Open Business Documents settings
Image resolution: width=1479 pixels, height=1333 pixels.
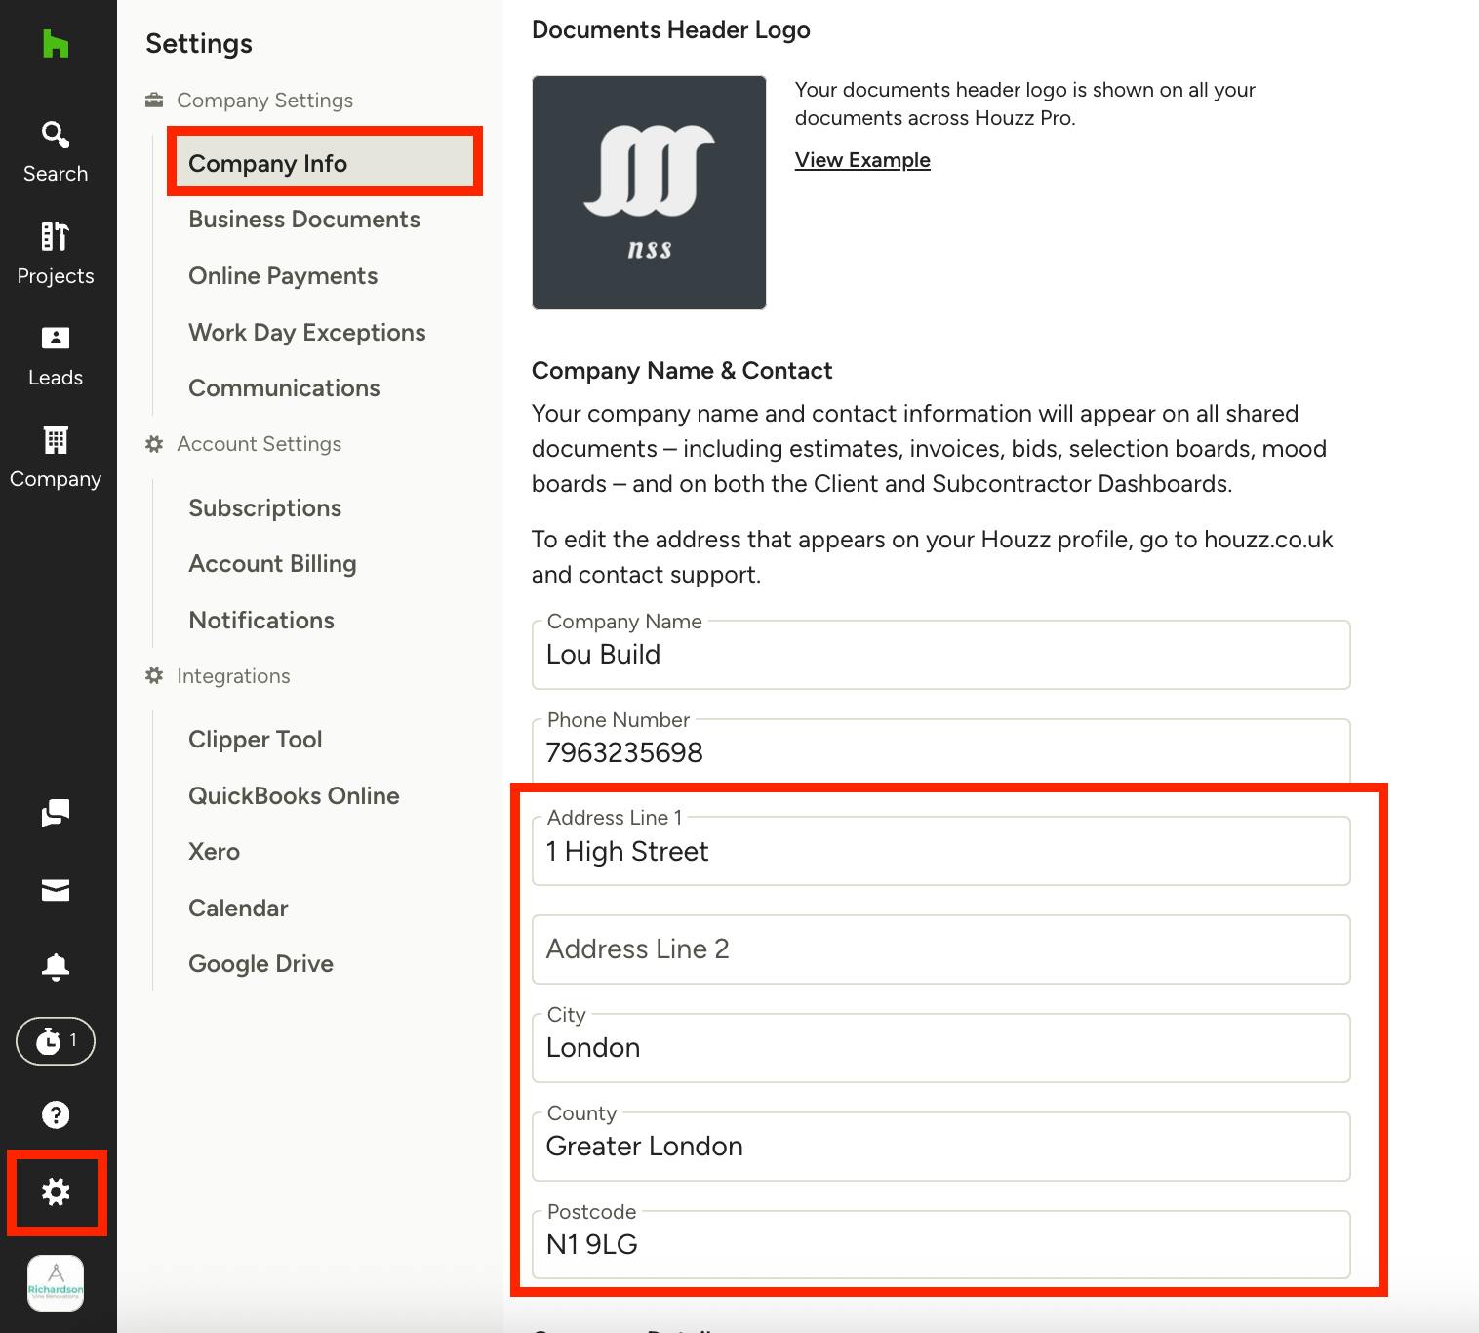pyautogui.click(x=304, y=220)
